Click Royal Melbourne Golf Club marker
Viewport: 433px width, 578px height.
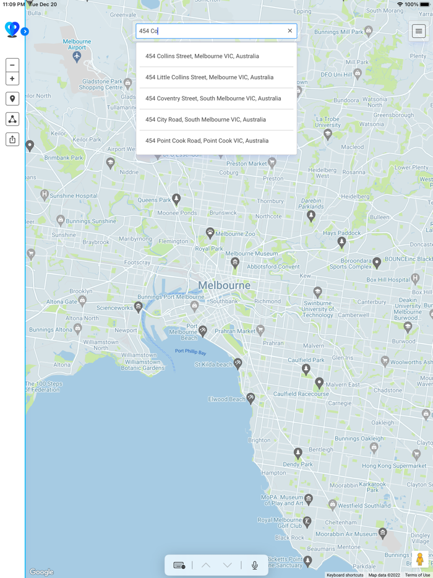point(307,522)
